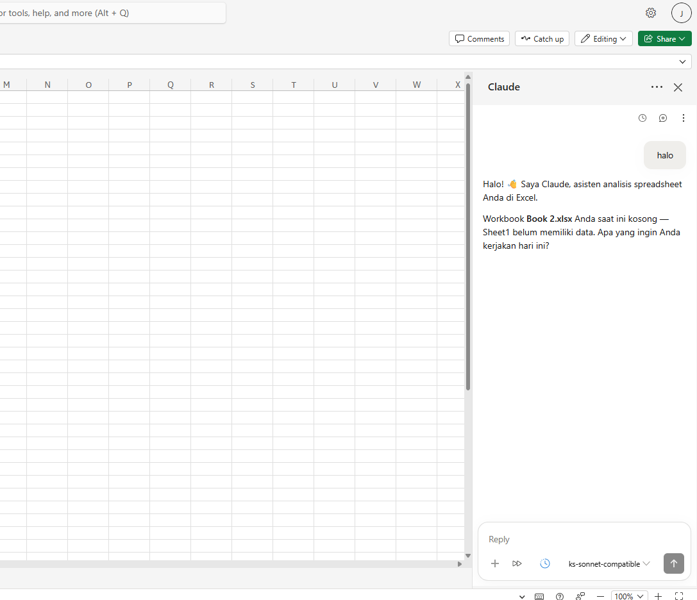
Task: Zoom in with the plus icon
Action: (659, 596)
